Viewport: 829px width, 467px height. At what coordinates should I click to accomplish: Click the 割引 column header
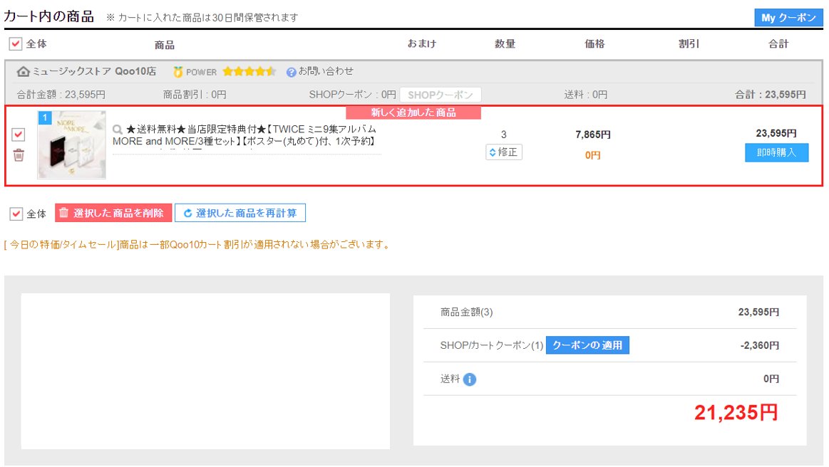point(689,44)
